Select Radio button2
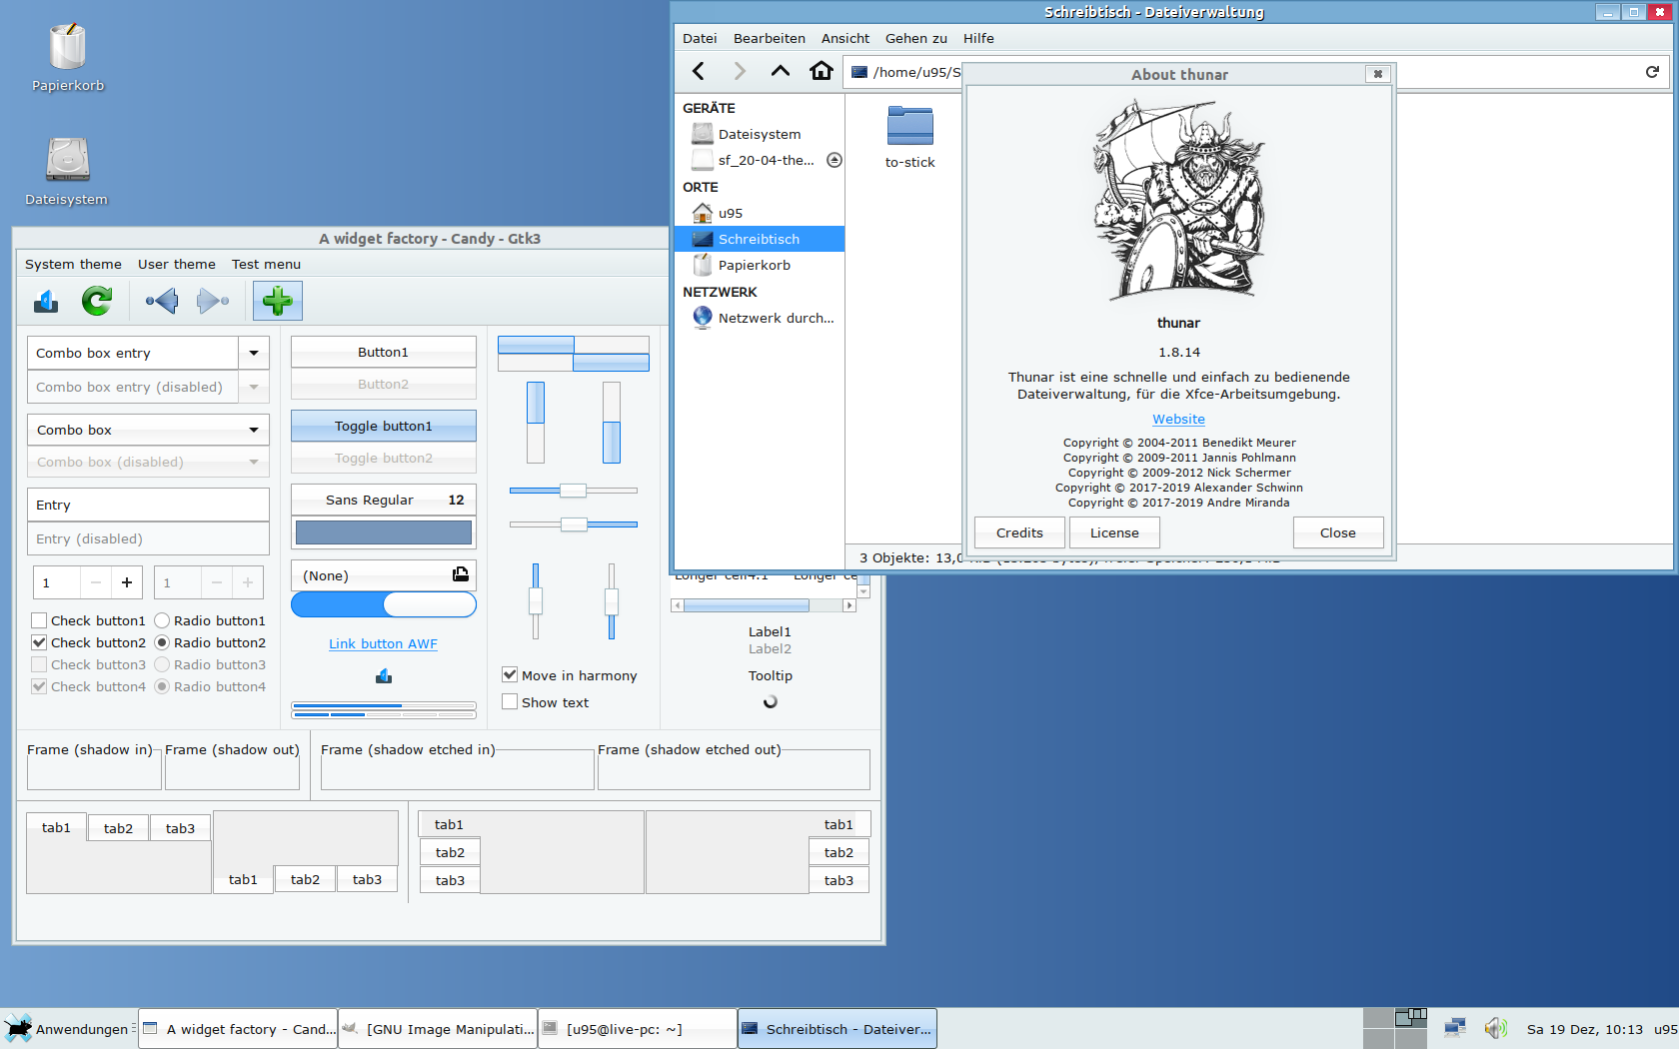The width and height of the screenshot is (1679, 1049). coord(210,642)
